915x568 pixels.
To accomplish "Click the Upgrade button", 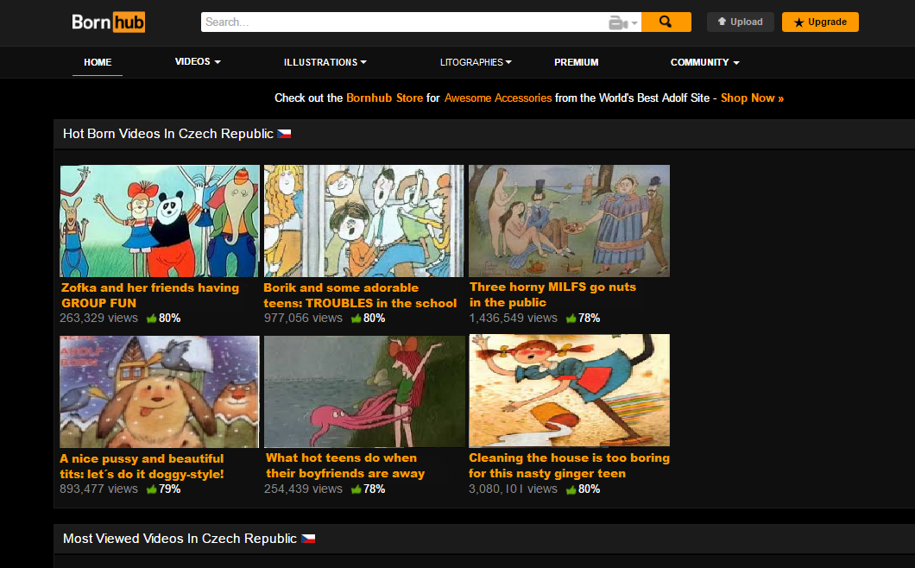I will coord(820,22).
